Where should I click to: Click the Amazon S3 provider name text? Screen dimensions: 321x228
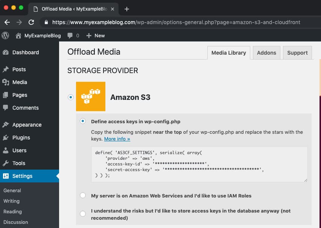(130, 97)
